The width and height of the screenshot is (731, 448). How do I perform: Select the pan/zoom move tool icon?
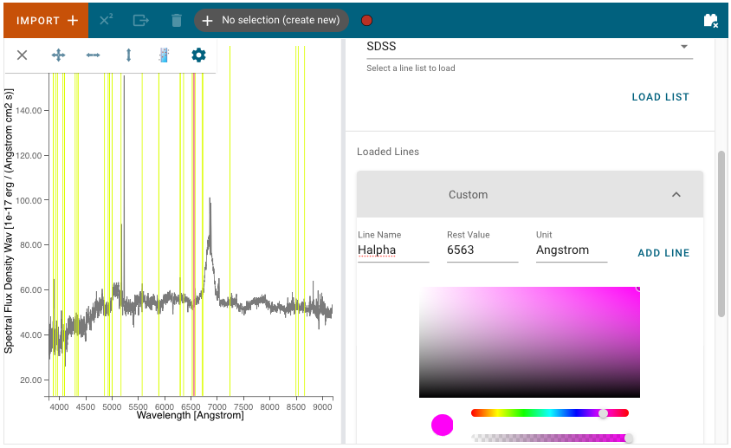pos(58,55)
